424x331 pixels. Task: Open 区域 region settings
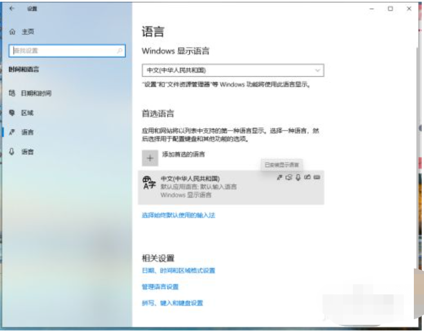[x=21, y=113]
